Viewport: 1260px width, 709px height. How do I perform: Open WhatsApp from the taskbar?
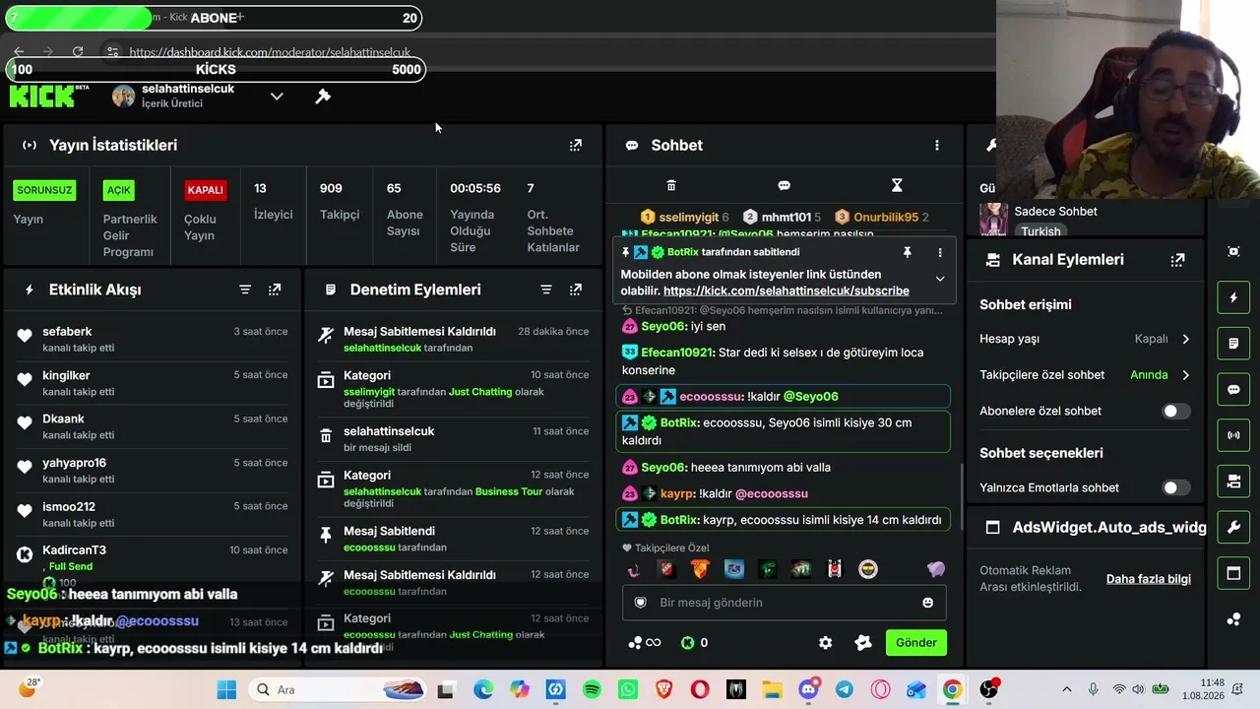click(x=628, y=690)
